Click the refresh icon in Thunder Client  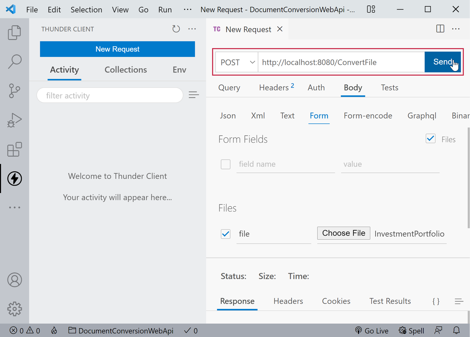176,29
